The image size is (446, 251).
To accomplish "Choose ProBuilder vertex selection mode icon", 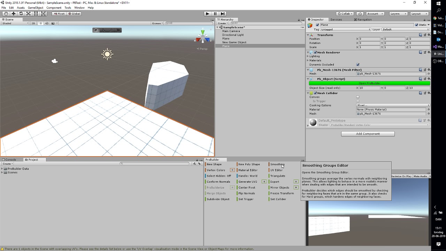I will tap(103, 30).
